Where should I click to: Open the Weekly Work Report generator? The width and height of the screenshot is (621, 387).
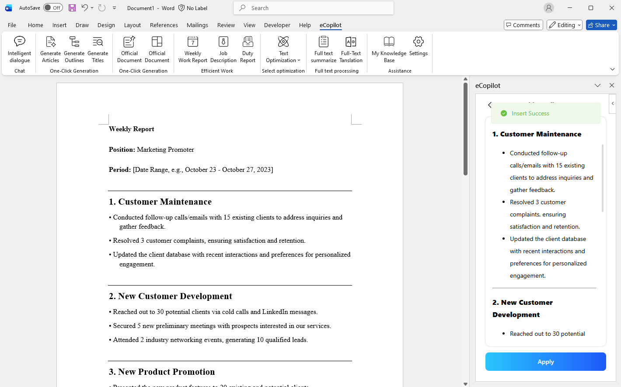pyautogui.click(x=192, y=49)
